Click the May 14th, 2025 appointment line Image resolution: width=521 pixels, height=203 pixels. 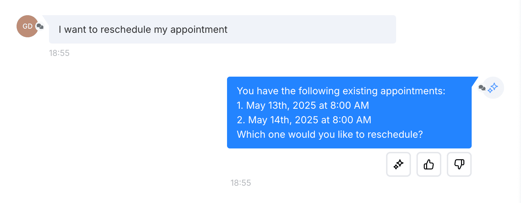click(304, 120)
